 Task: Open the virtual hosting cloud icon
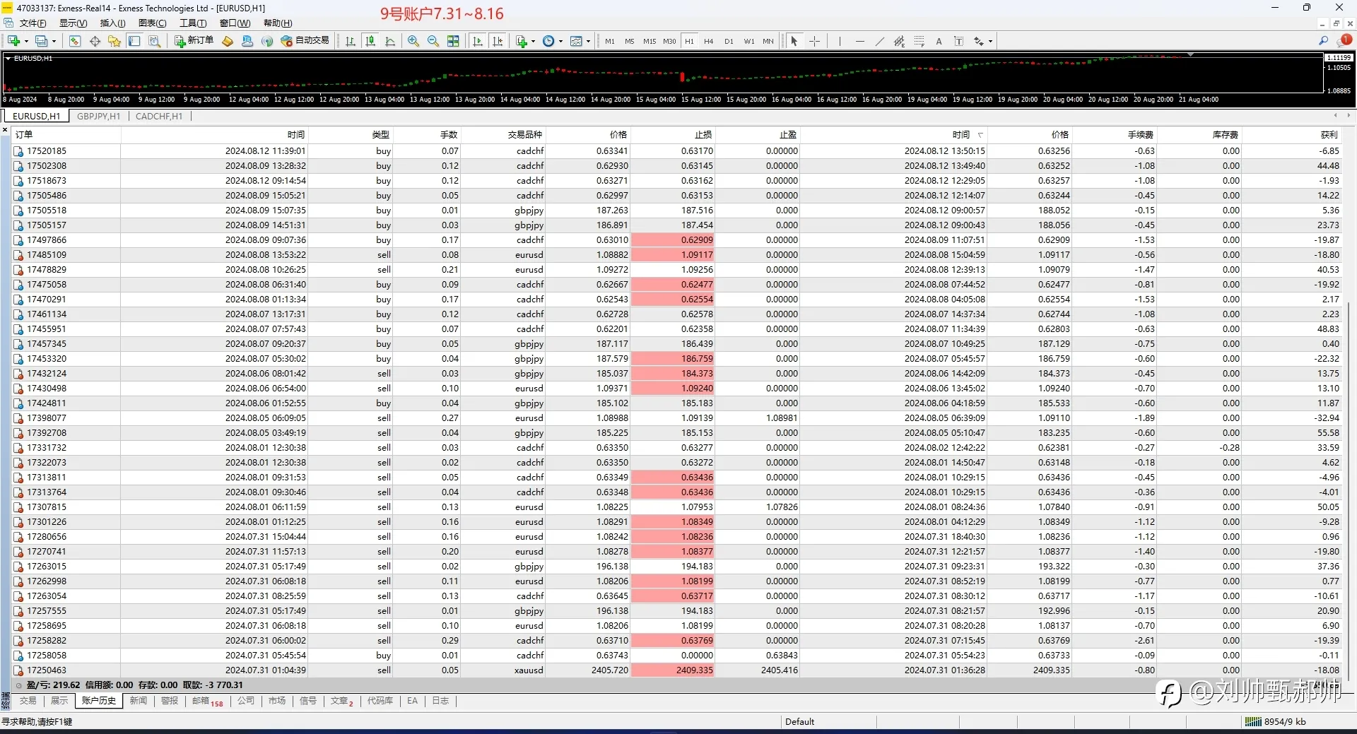click(x=247, y=41)
